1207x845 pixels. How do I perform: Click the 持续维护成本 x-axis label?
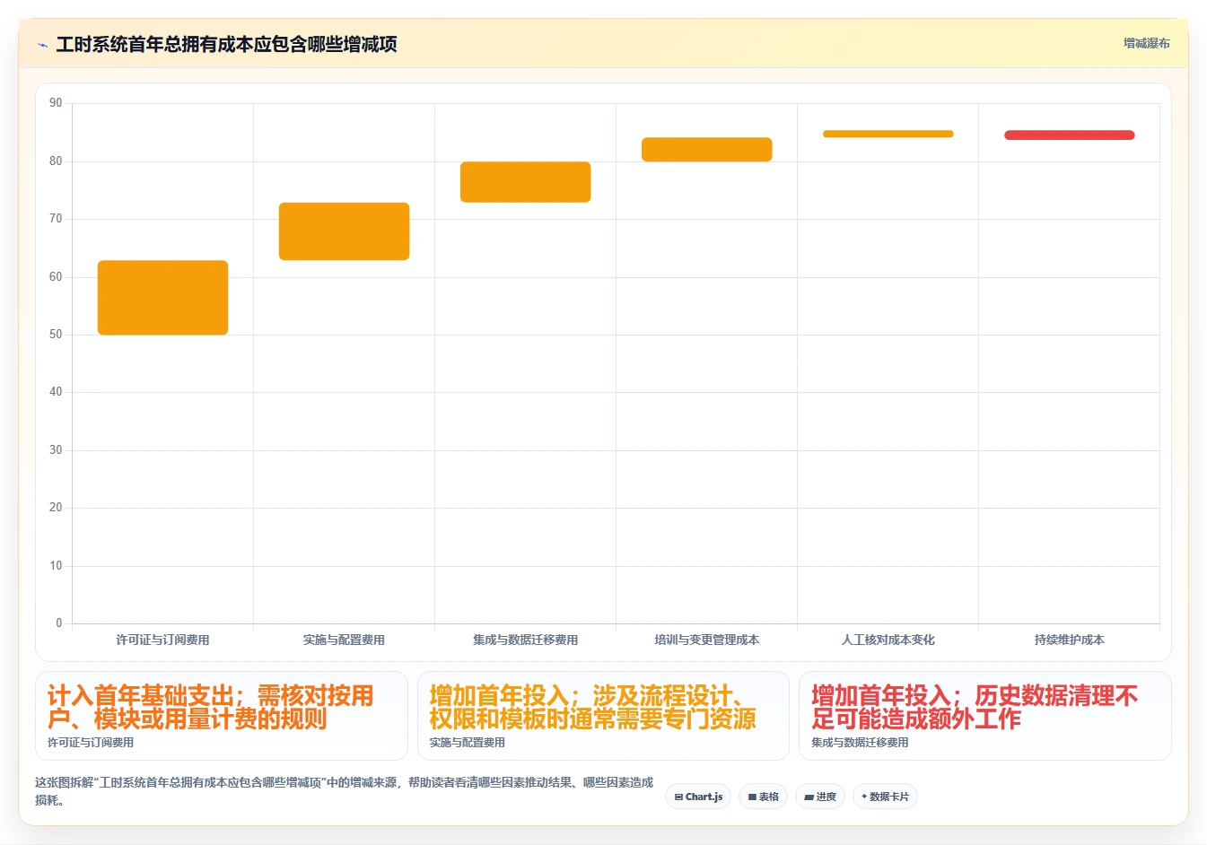click(1069, 640)
